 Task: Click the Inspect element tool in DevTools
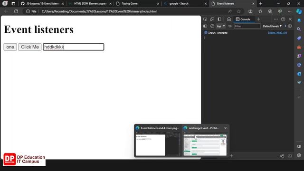205,19
